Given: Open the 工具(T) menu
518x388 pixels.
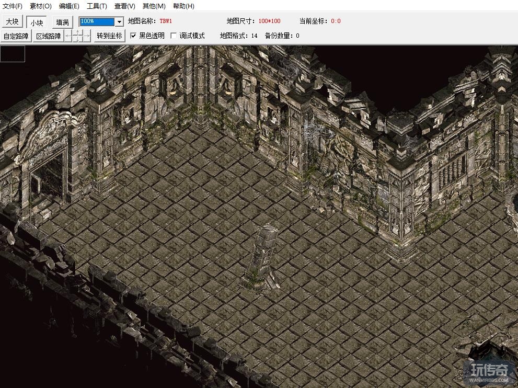Looking at the screenshot, I should [x=97, y=6].
